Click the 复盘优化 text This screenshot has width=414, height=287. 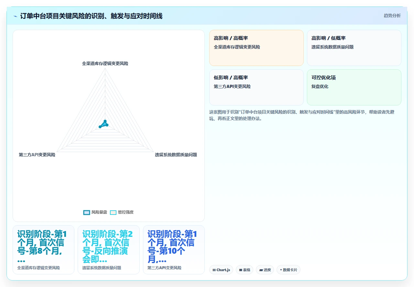coord(320,86)
